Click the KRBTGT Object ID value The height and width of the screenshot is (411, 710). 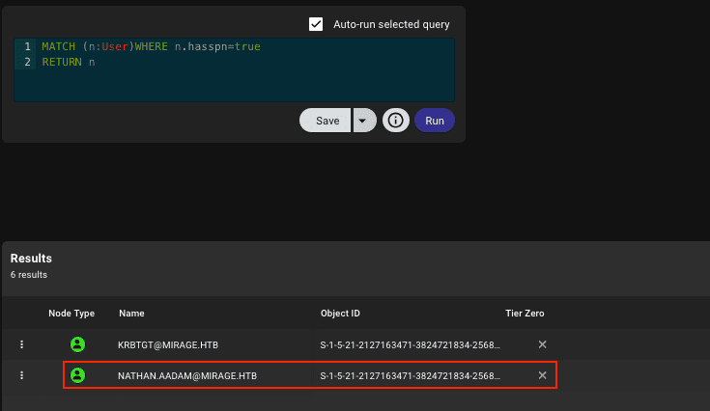click(411, 344)
